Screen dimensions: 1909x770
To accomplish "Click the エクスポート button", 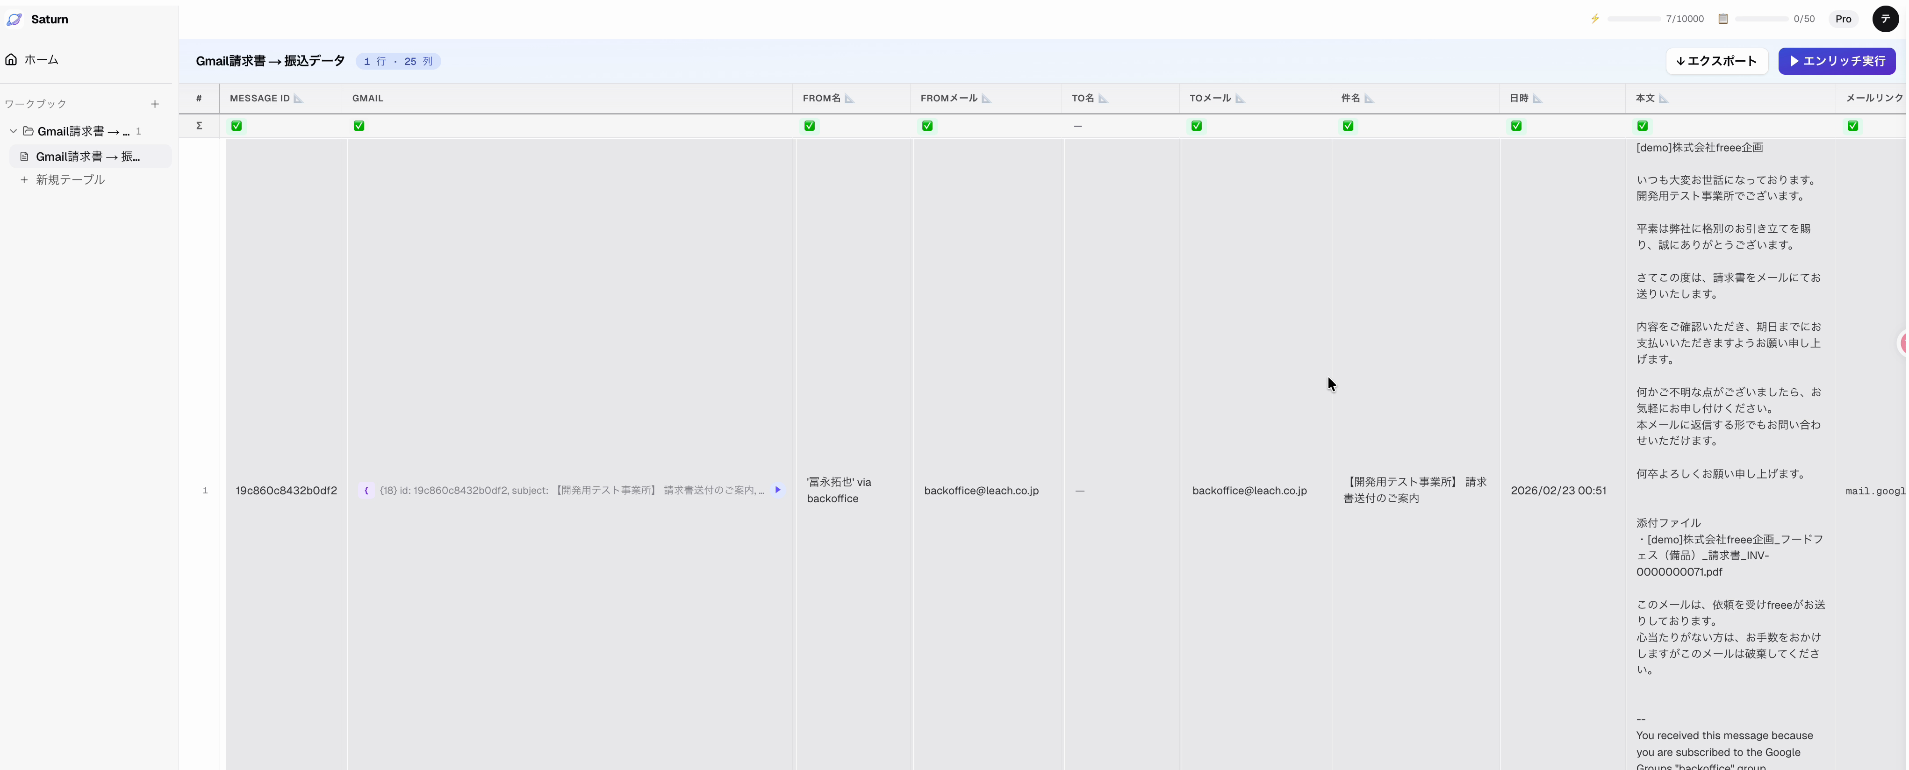I will coord(1716,61).
